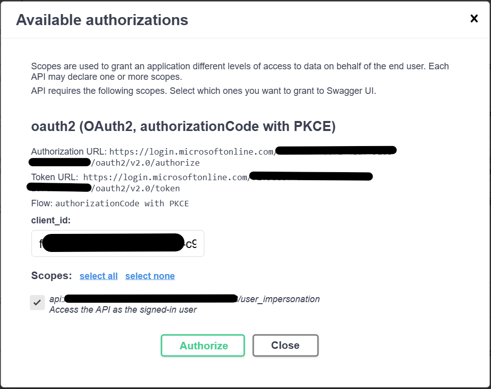Click the Scopes label
Screen dimensions: 491x389
click(51, 276)
